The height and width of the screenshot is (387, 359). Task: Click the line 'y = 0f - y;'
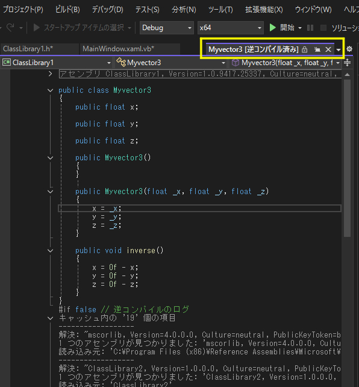pyautogui.click(x=115, y=276)
